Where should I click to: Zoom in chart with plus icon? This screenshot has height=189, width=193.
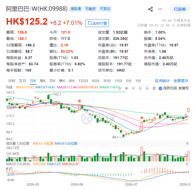pyautogui.click(x=126, y=88)
